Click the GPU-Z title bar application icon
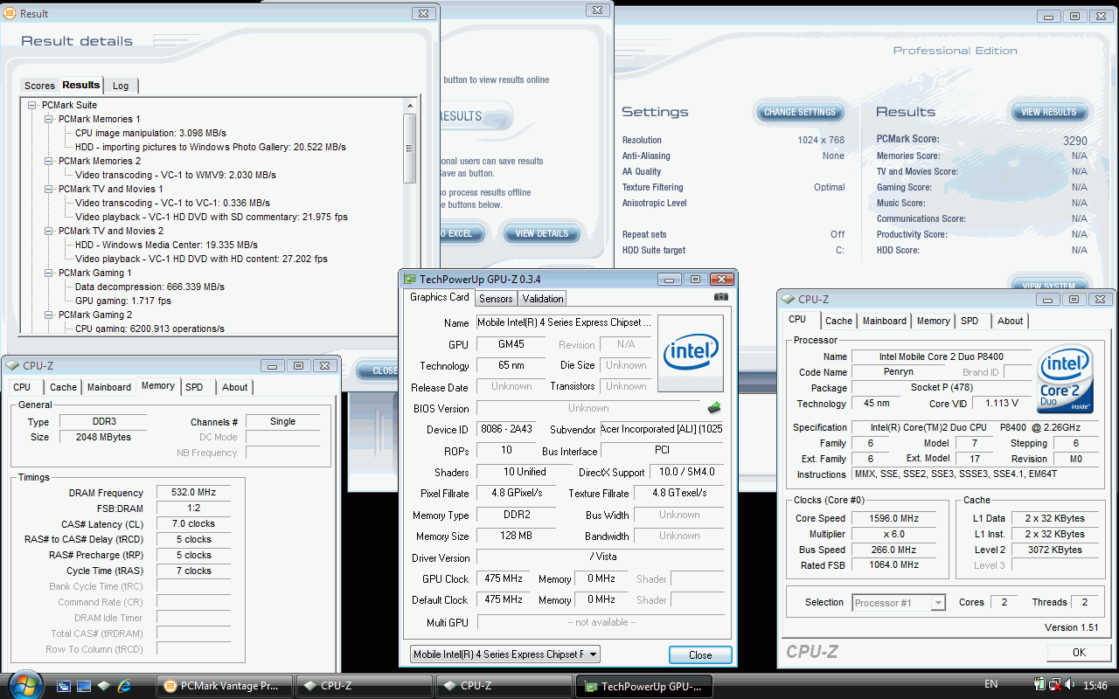Screen dimensions: 1119x699 coord(410,280)
